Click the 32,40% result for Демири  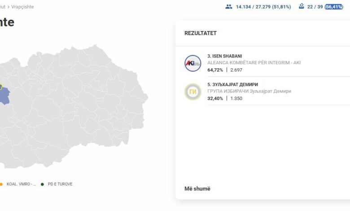(215, 98)
